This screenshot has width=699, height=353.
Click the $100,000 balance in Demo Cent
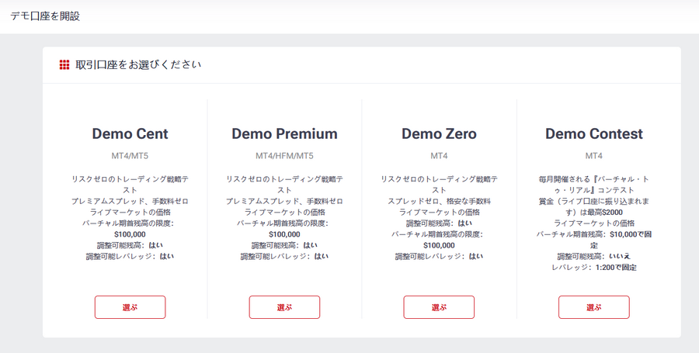click(x=130, y=234)
